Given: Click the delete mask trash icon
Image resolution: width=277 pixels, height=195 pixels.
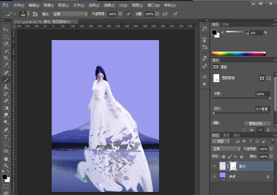Looking at the screenshot, I should 268,130.
